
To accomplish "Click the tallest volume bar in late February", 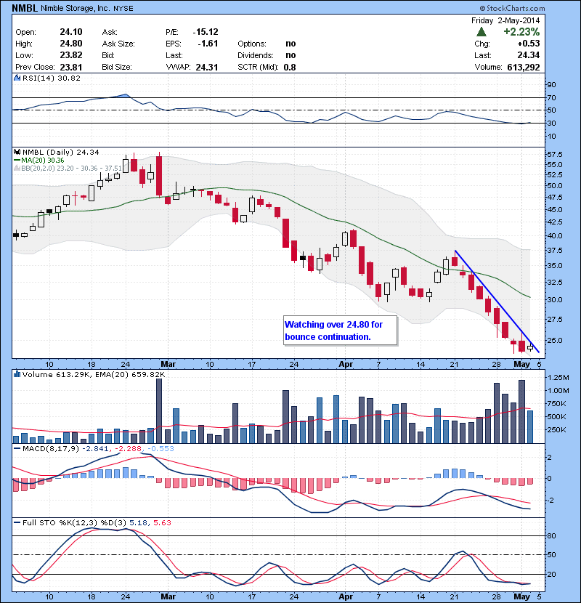I will [159, 410].
